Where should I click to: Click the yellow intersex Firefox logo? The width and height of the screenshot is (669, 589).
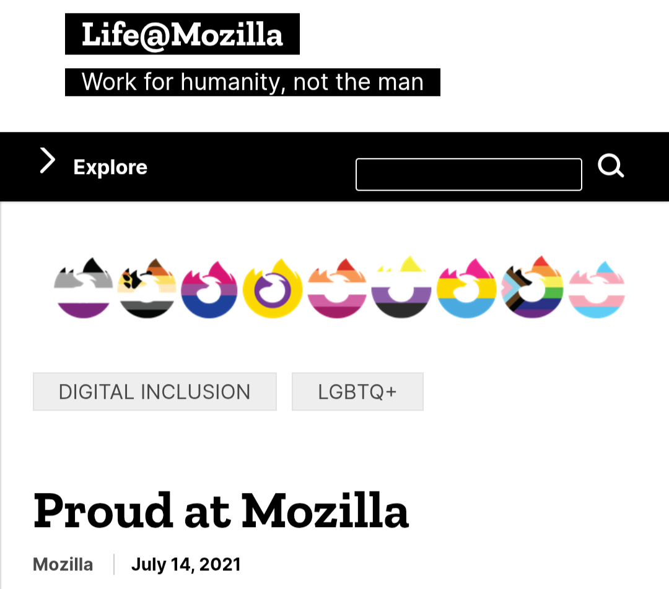pos(273,289)
